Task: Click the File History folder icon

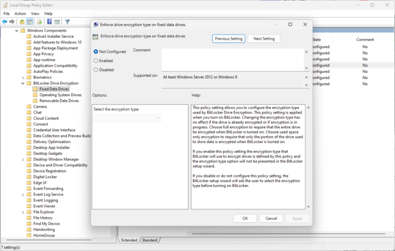Action: click(29, 218)
